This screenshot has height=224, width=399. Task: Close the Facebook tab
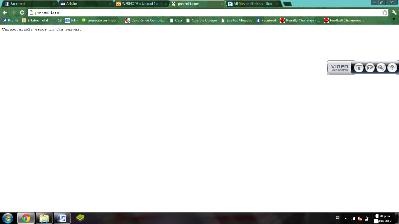tap(54, 4)
